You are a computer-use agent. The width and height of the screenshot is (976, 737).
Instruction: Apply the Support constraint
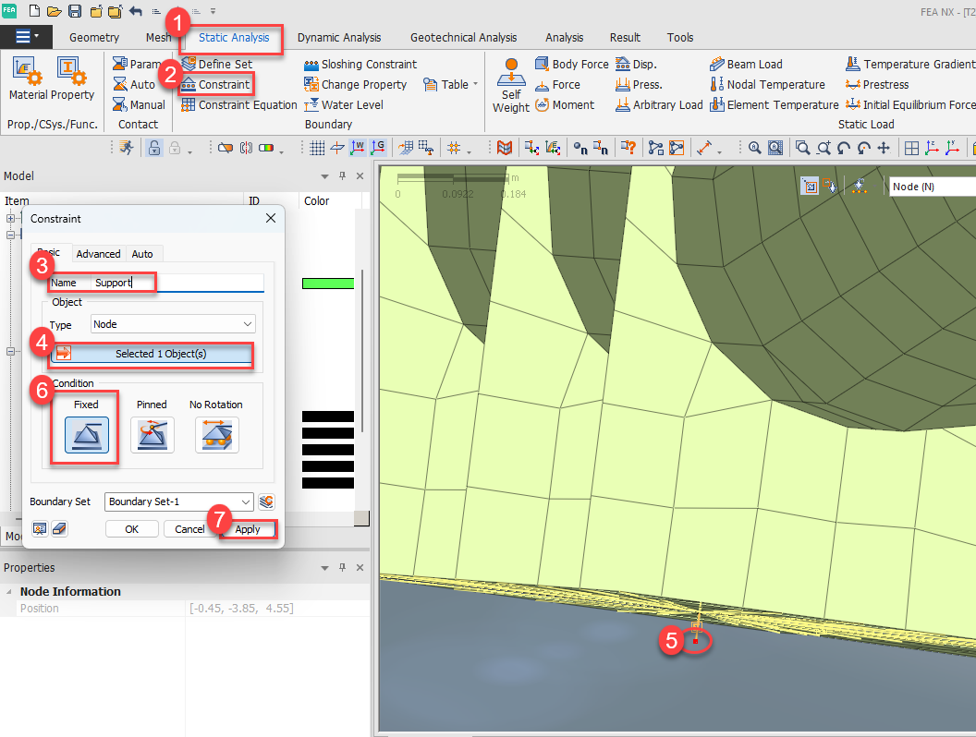point(248,529)
